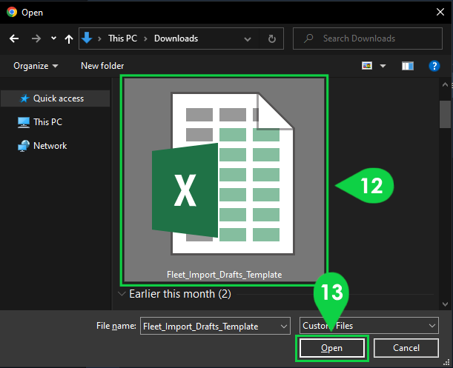The width and height of the screenshot is (453, 368).
Task: Create a New folder
Action: click(102, 66)
